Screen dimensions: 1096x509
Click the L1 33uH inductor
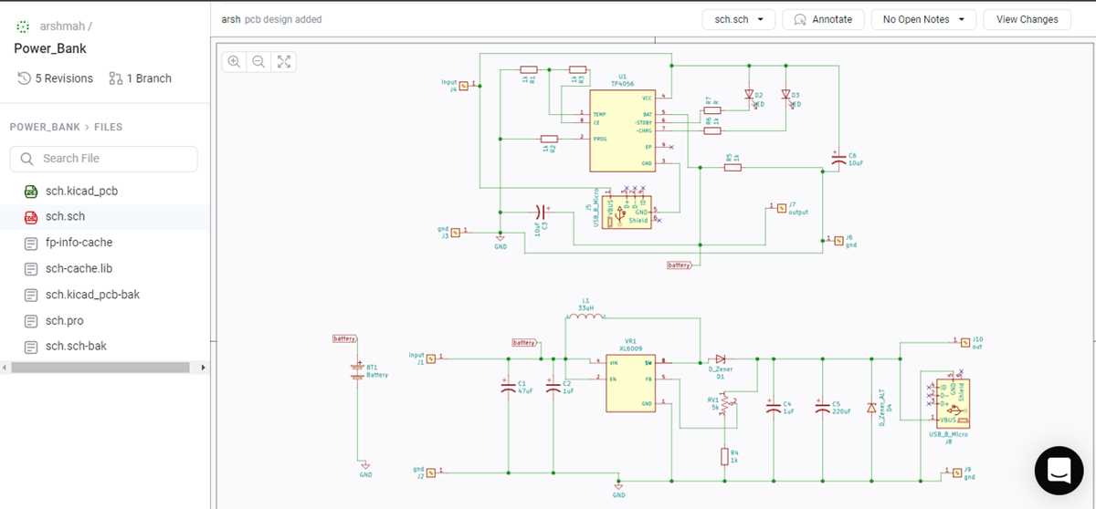pyautogui.click(x=586, y=318)
